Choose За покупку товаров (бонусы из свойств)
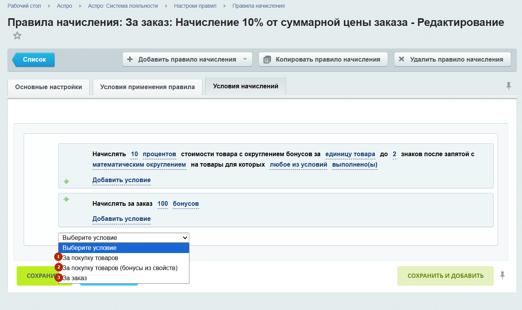Screen dimensions: 522x310 pos(120,268)
